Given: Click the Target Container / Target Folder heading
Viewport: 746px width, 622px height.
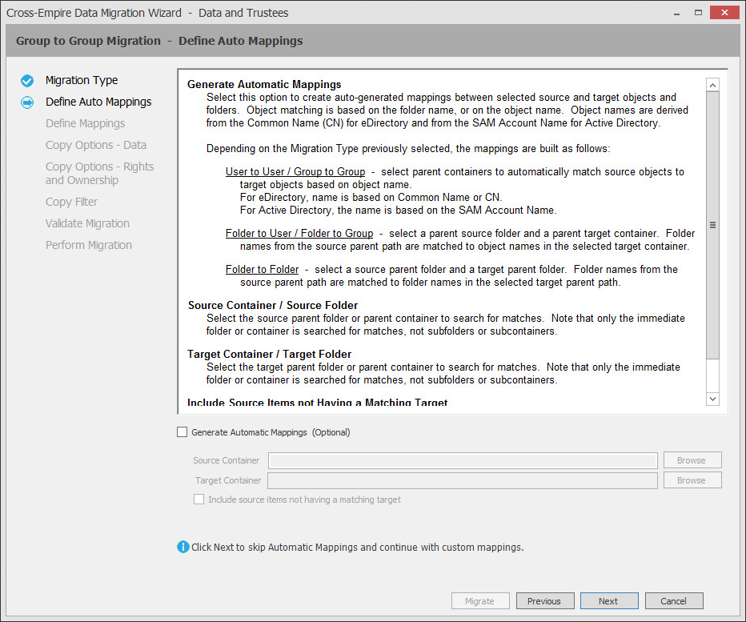Looking at the screenshot, I should point(269,354).
